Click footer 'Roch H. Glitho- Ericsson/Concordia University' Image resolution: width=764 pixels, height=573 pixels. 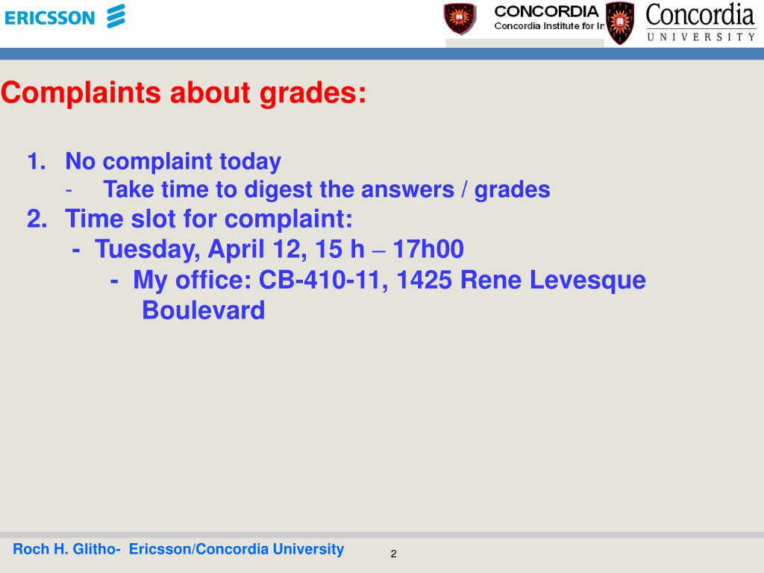[x=178, y=549]
